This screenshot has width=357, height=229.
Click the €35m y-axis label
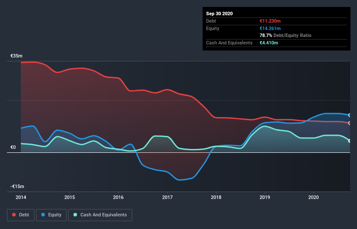point(17,56)
